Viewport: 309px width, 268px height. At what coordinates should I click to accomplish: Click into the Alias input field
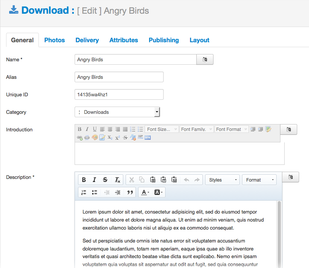[x=119, y=77]
